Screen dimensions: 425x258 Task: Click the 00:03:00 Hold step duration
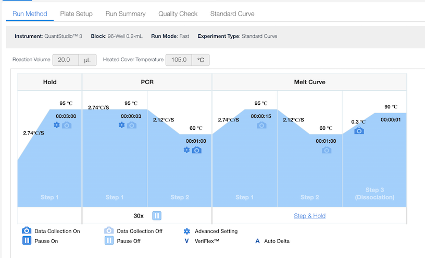[x=66, y=116]
